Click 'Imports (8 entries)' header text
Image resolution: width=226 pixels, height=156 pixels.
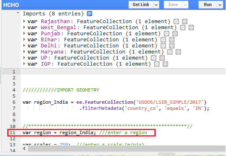coord(53,14)
